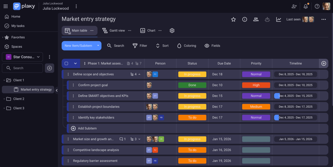
Task: Open the apps grid menu
Action: (x=6, y=6)
